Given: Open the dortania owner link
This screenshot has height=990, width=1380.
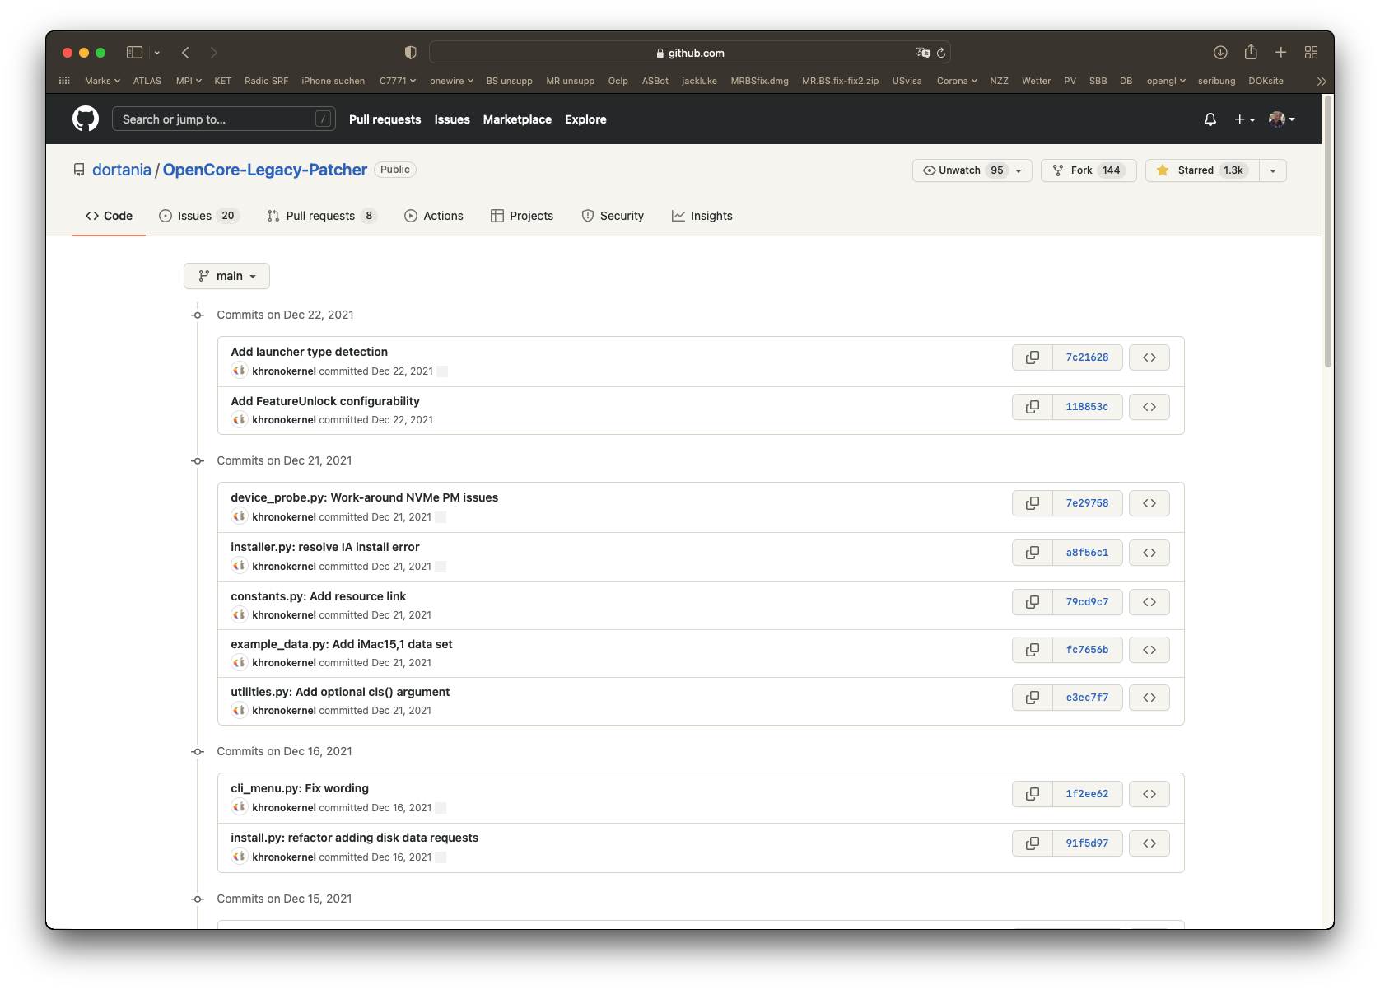Looking at the screenshot, I should (122, 170).
